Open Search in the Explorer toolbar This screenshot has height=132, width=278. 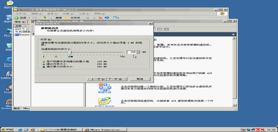[56, 18]
